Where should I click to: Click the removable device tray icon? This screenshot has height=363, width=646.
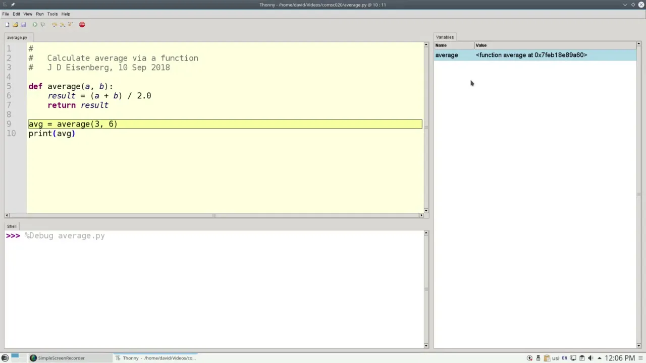coord(538,358)
